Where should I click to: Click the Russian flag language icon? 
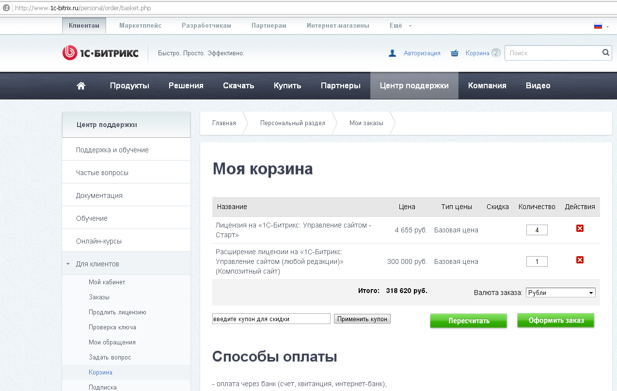(x=598, y=26)
